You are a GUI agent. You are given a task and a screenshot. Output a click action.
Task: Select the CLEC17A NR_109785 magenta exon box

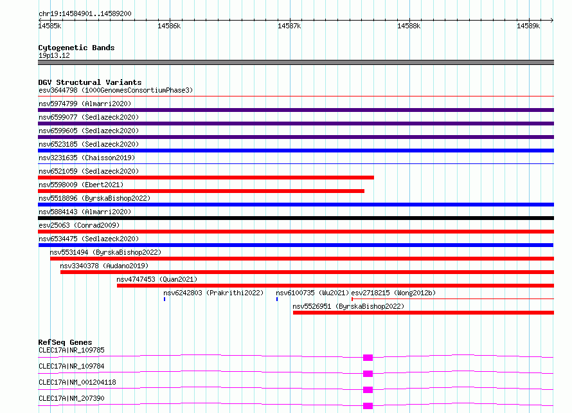click(x=368, y=358)
